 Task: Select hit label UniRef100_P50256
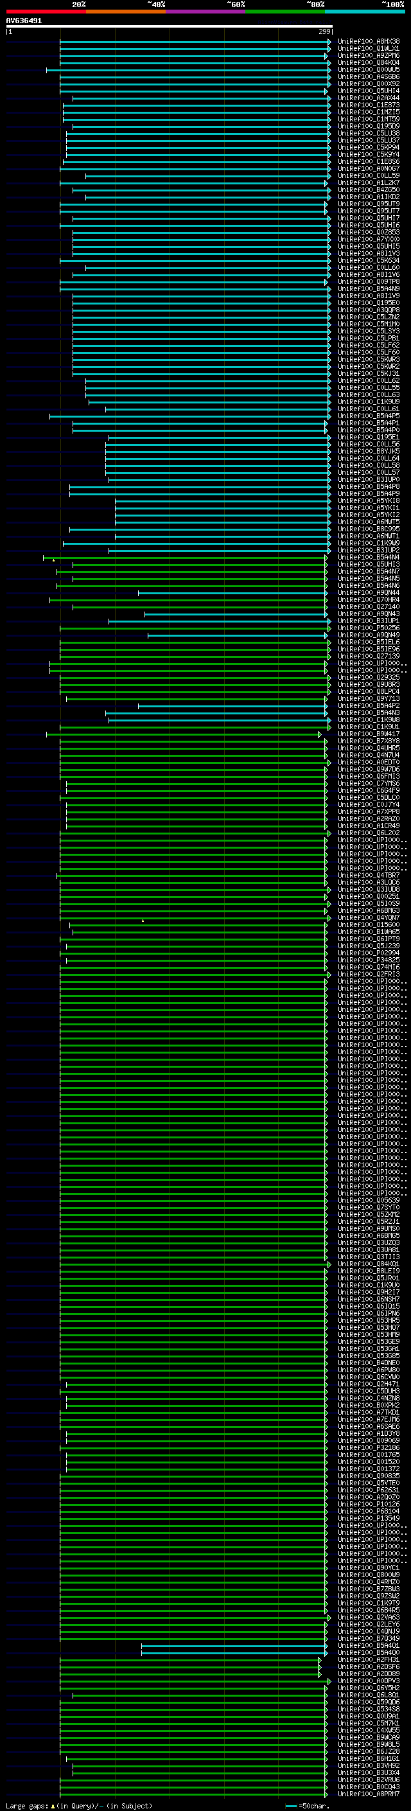368,628
